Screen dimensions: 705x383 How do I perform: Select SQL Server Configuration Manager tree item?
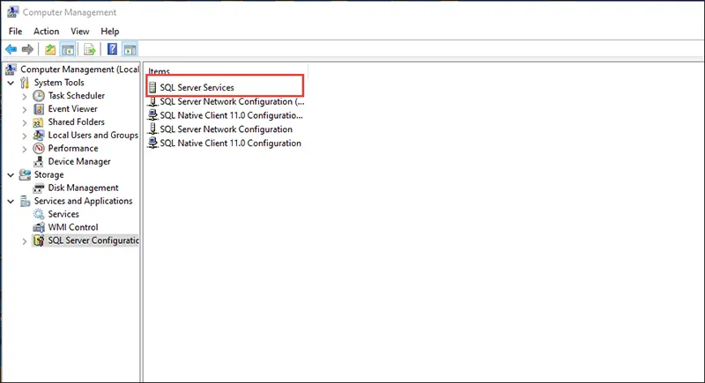click(x=93, y=240)
